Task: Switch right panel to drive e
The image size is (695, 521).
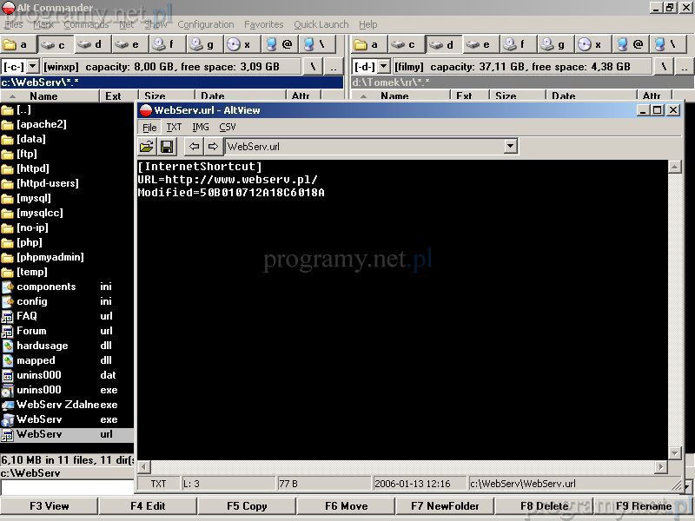Action: 480,44
